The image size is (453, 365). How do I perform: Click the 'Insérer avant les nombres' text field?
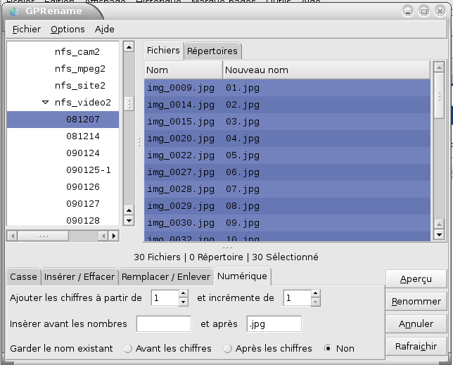[x=164, y=324]
